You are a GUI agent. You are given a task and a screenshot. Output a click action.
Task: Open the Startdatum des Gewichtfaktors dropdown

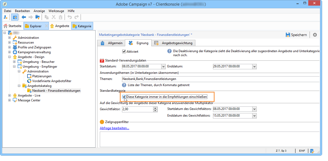pyautogui.click(x=254, y=109)
